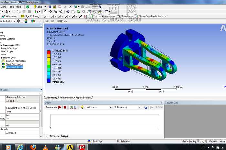
Task: Click the annotation 'A' label icon
Action: click(x=70, y=7)
